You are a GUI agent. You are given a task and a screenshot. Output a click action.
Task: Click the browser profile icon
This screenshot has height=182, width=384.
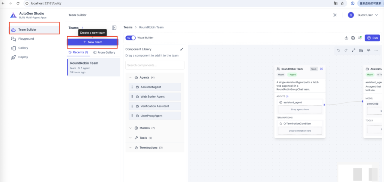(352, 3)
